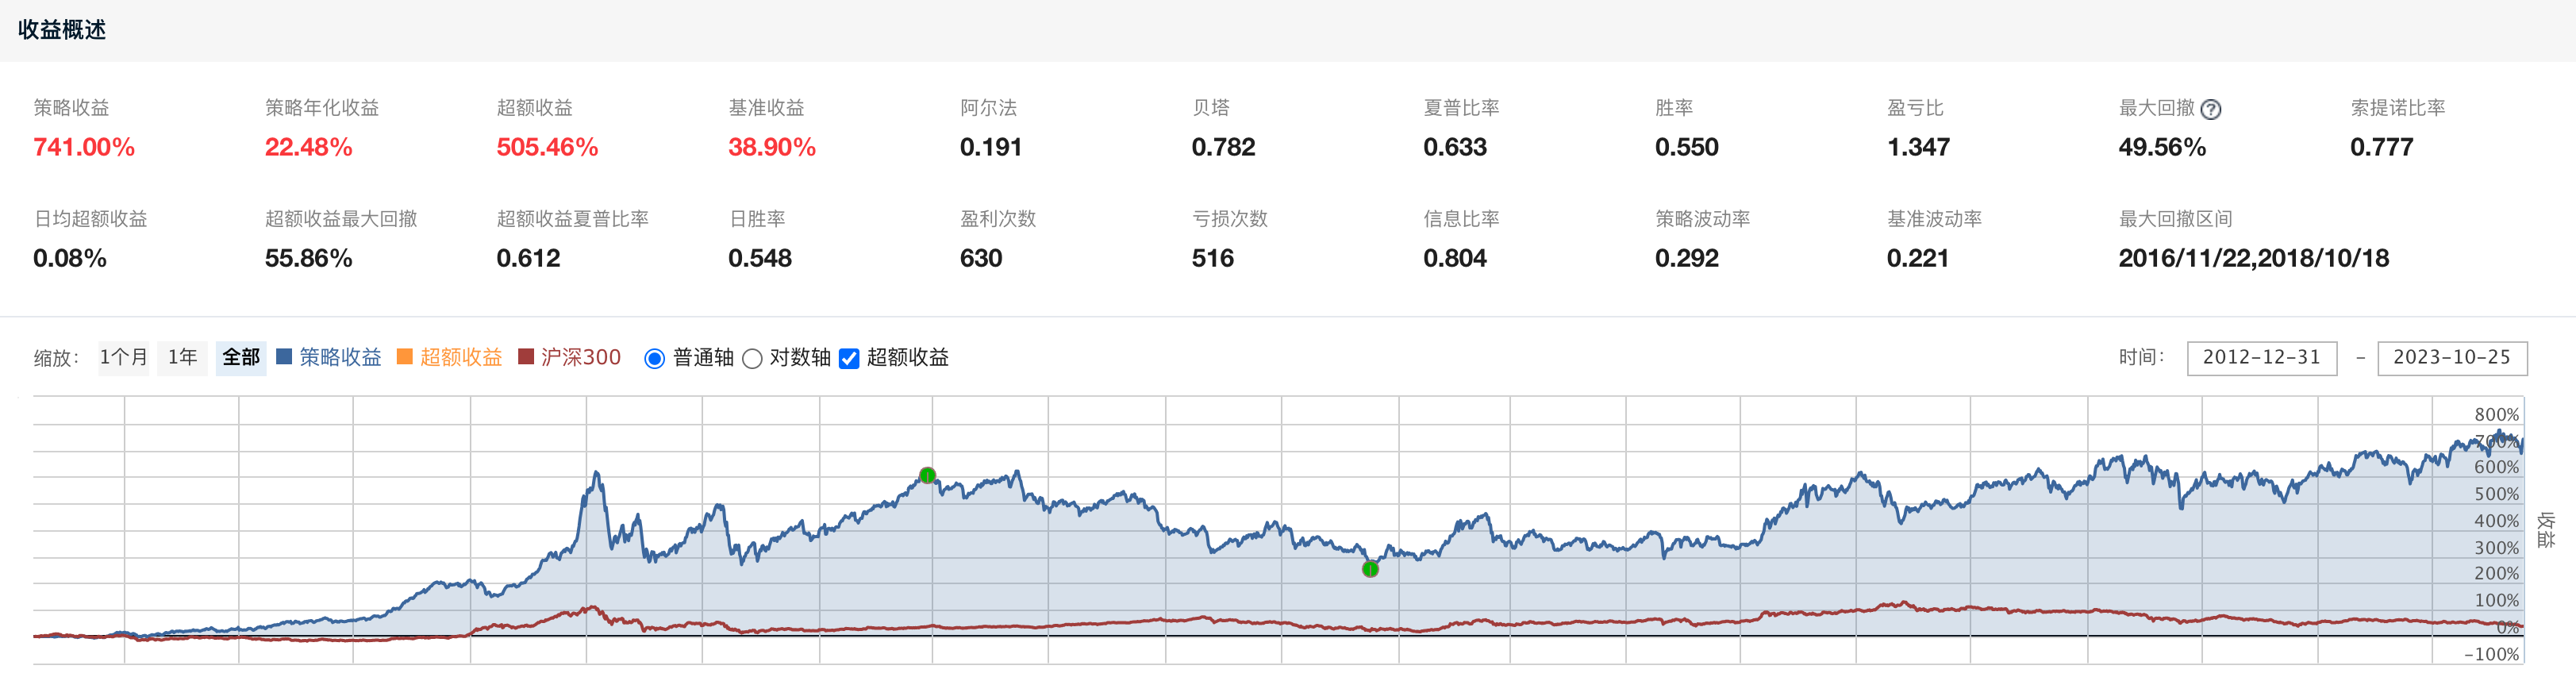Viewport: 2576px width, 681px height.
Task: Click the 基准波动率 value 0.221
Action: (1918, 258)
